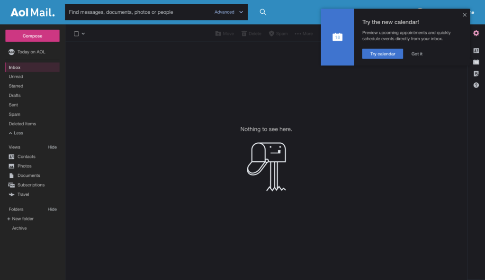Dismiss the popup with Got it

[416, 53]
